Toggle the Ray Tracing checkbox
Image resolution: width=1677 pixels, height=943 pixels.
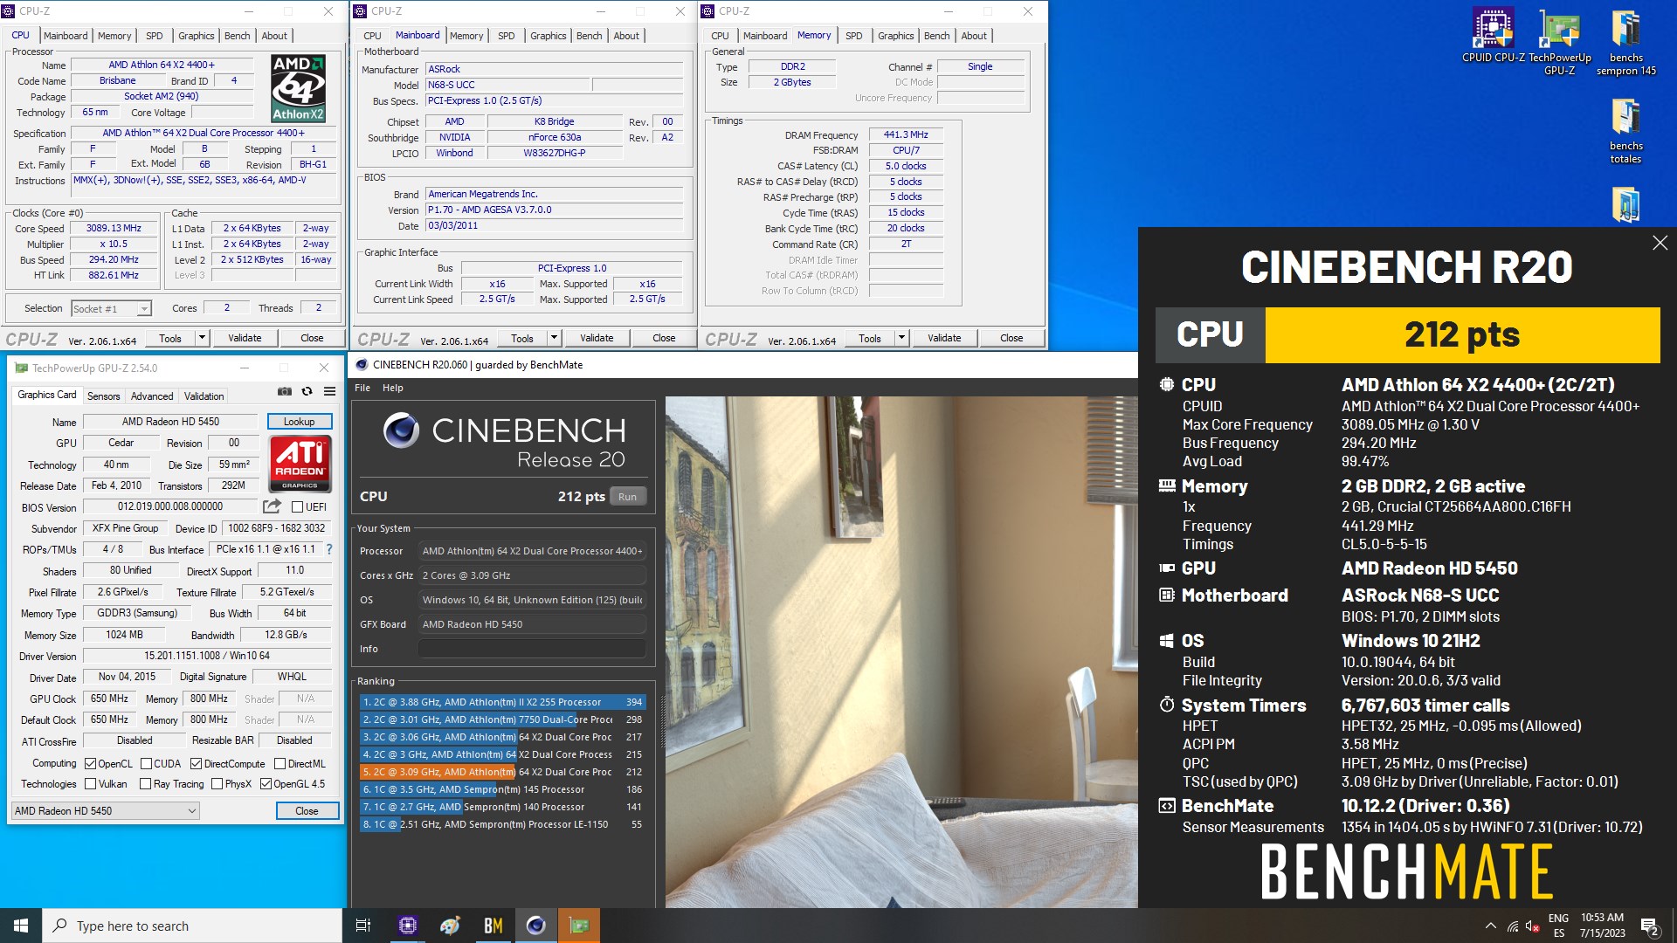(x=145, y=784)
